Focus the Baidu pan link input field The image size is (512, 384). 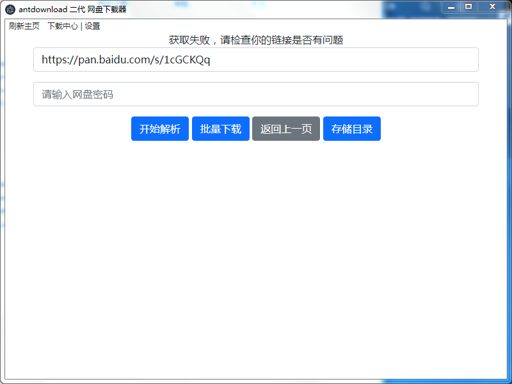click(256, 60)
